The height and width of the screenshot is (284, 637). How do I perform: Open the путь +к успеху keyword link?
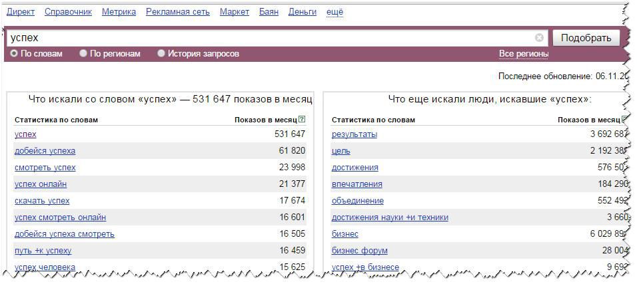click(x=43, y=251)
